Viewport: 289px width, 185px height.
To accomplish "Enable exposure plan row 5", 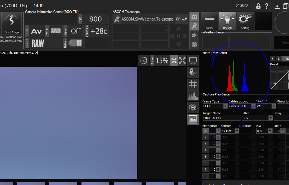I will [206, 157].
